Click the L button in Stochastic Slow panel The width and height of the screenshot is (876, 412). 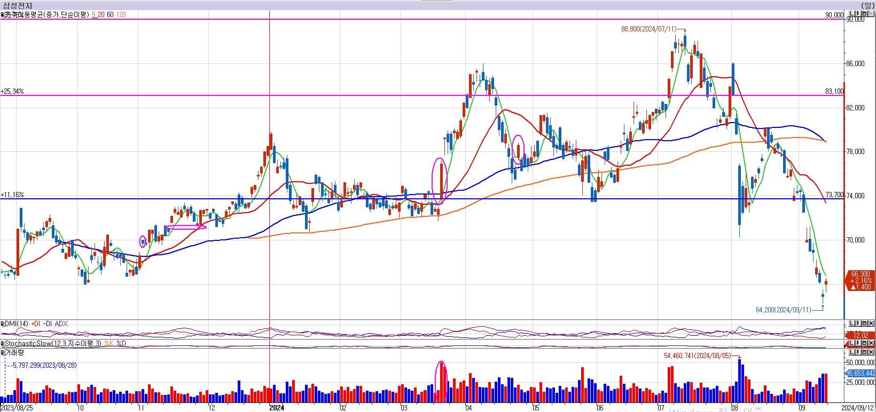point(851,343)
